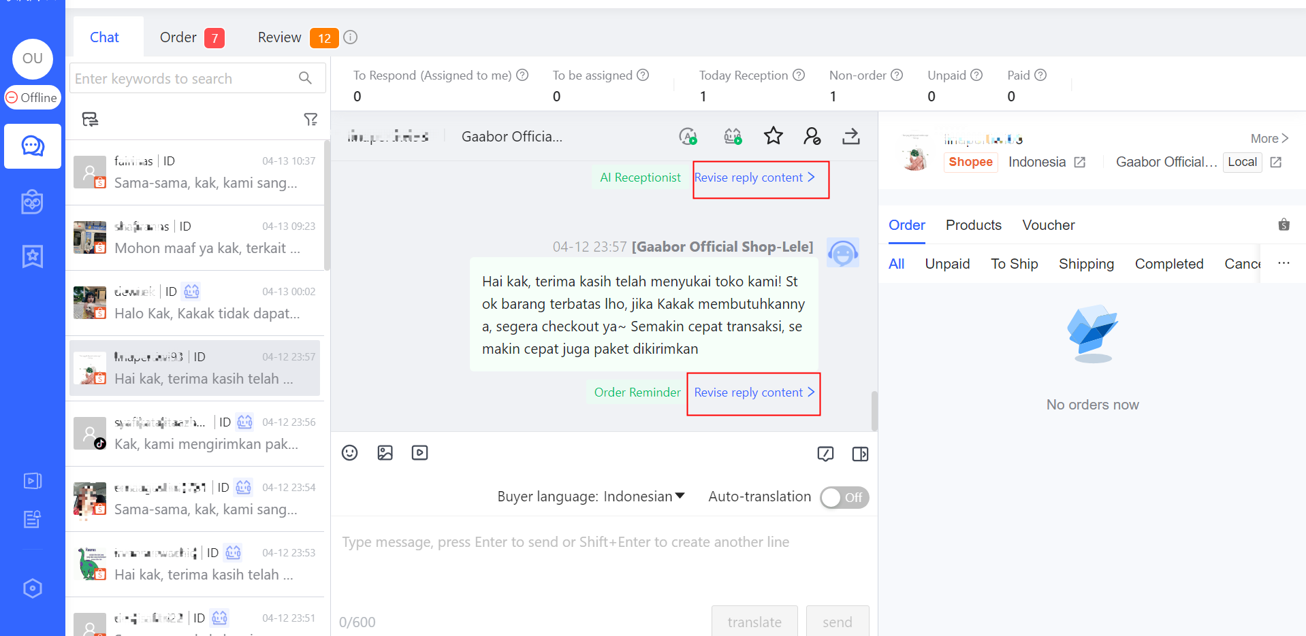The height and width of the screenshot is (636, 1306).
Task: Expand More in the buyer info panel
Action: 1268,138
